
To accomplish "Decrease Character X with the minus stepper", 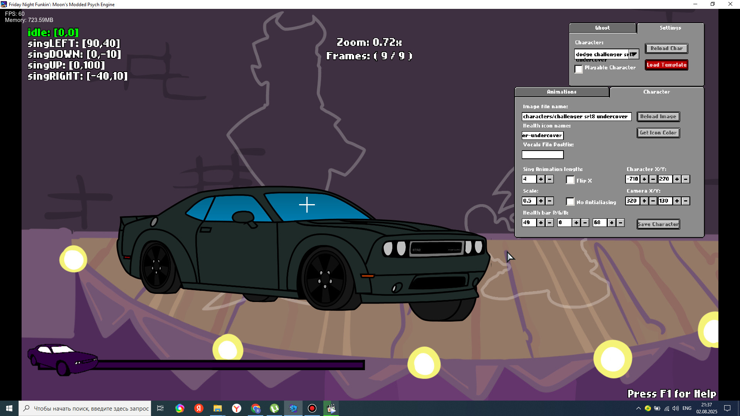I will 652,179.
